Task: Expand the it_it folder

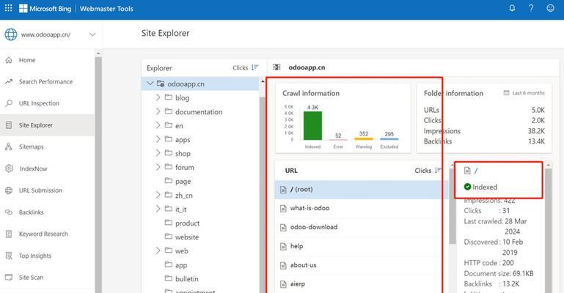Action: click(x=158, y=209)
